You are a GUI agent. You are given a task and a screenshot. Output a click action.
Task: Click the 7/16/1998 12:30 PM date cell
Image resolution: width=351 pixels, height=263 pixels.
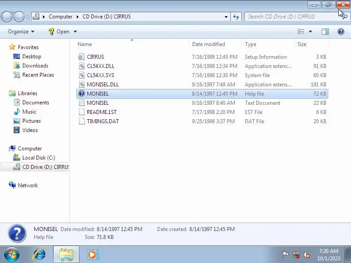[215, 75]
